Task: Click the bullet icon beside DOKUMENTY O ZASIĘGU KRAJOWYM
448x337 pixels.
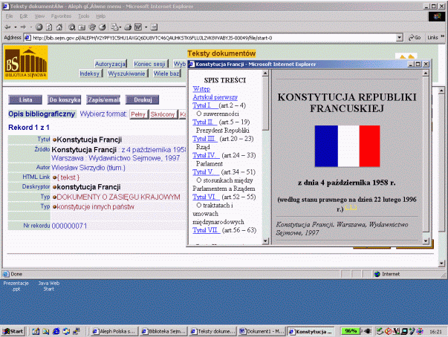Action: click(55, 197)
